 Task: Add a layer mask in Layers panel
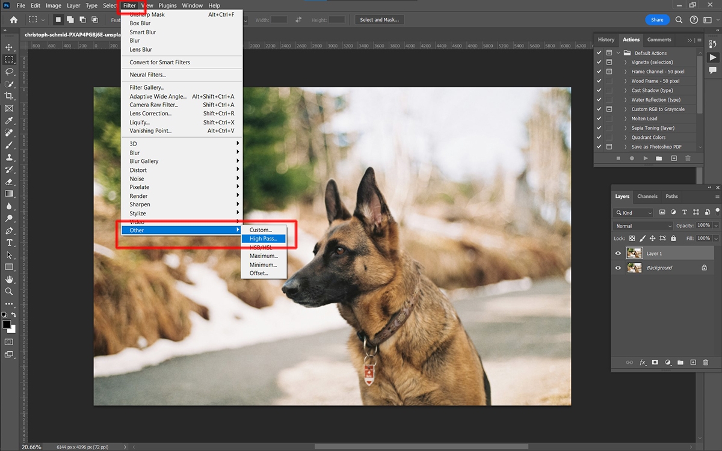[x=655, y=363]
